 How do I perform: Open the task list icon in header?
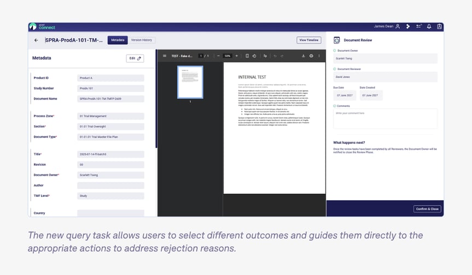coord(419,26)
